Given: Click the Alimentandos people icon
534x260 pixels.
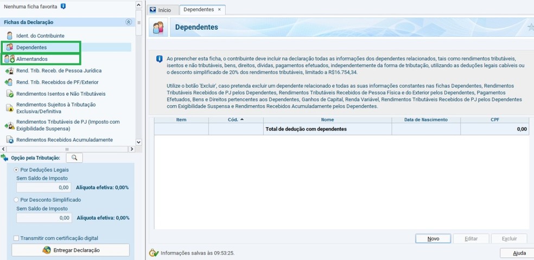Looking at the screenshot, I should (x=9, y=59).
